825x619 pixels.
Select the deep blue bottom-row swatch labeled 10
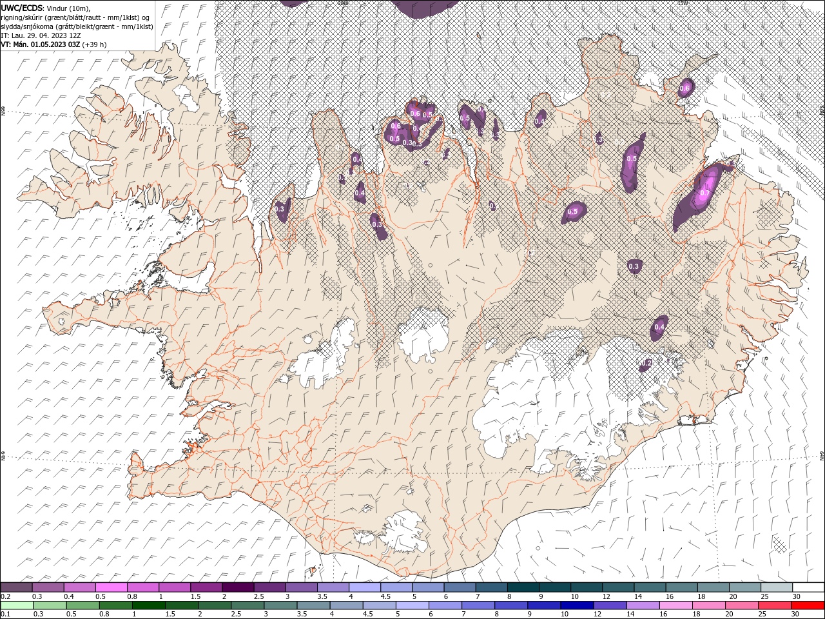pos(577,605)
